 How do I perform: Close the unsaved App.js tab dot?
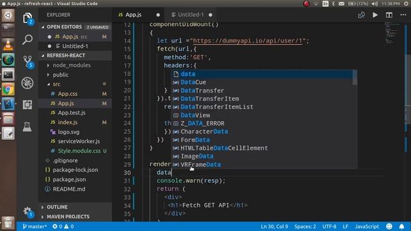click(x=158, y=15)
